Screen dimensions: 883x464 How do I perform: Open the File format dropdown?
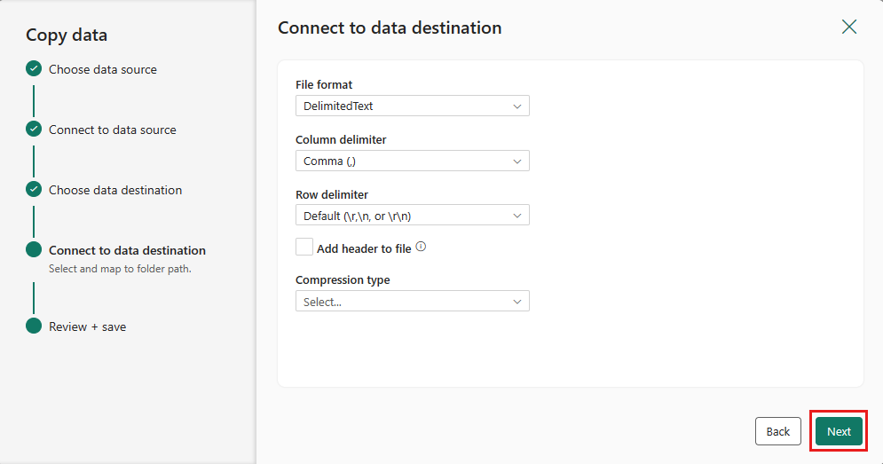tap(412, 106)
